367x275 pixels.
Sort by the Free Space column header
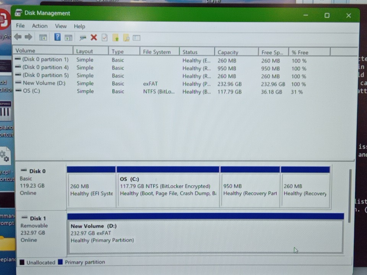pyautogui.click(x=273, y=52)
